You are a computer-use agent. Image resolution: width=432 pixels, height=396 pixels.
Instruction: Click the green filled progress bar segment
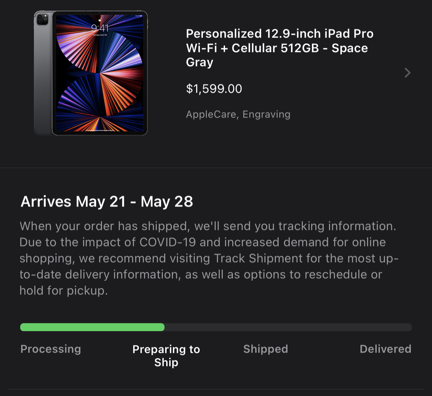[x=92, y=327]
